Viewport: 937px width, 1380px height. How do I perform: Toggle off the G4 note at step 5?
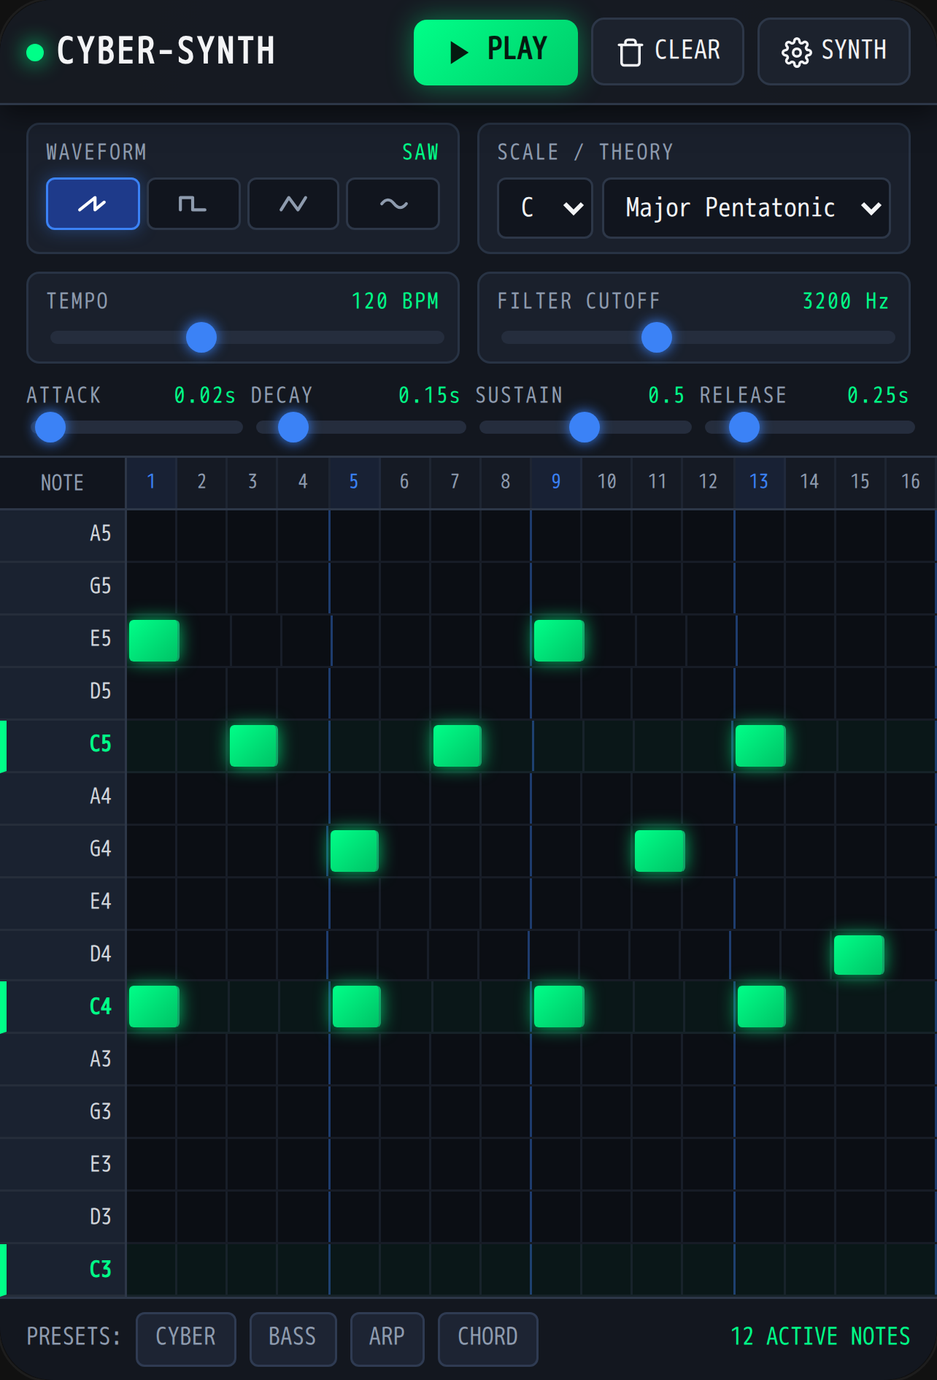355,851
